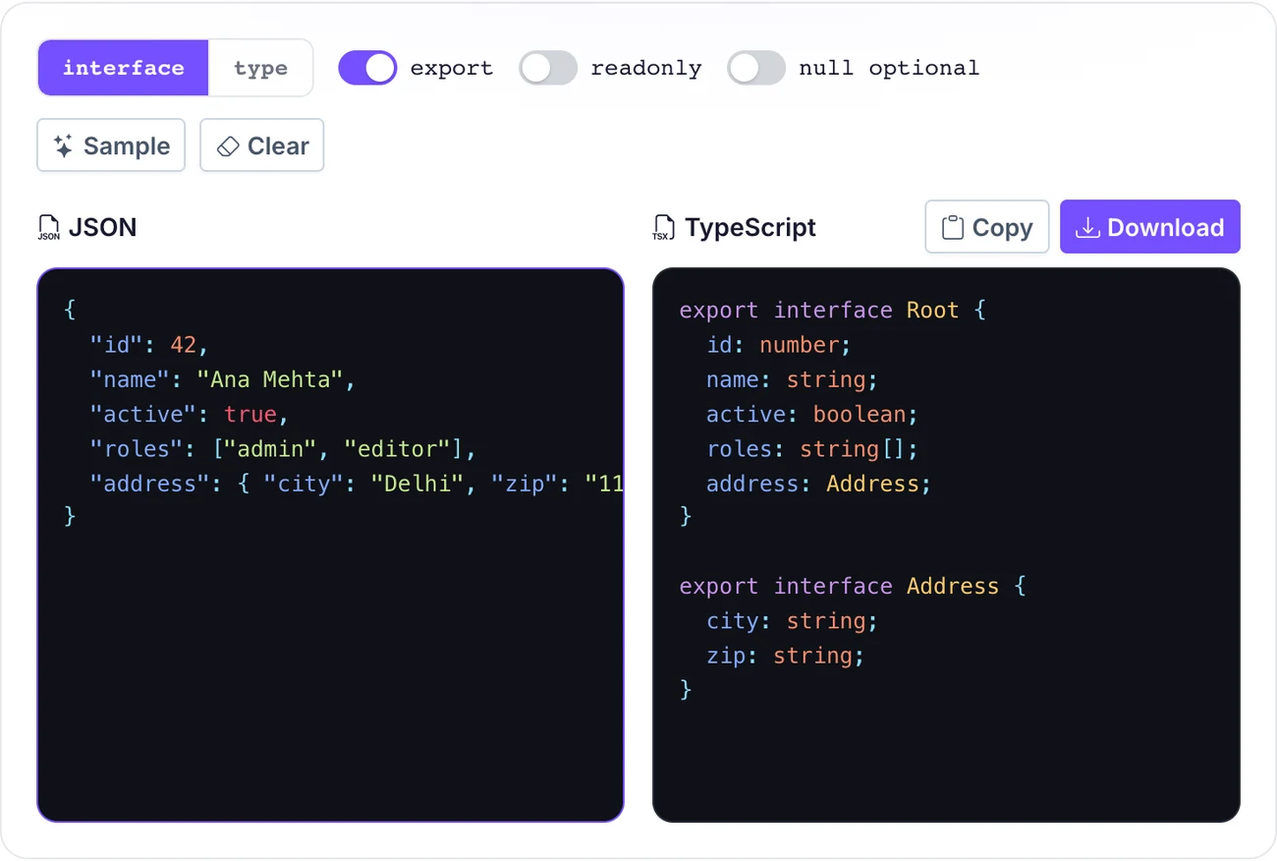Click the sparkle icon on Sample
The height and width of the screenshot is (861, 1277).
(64, 146)
